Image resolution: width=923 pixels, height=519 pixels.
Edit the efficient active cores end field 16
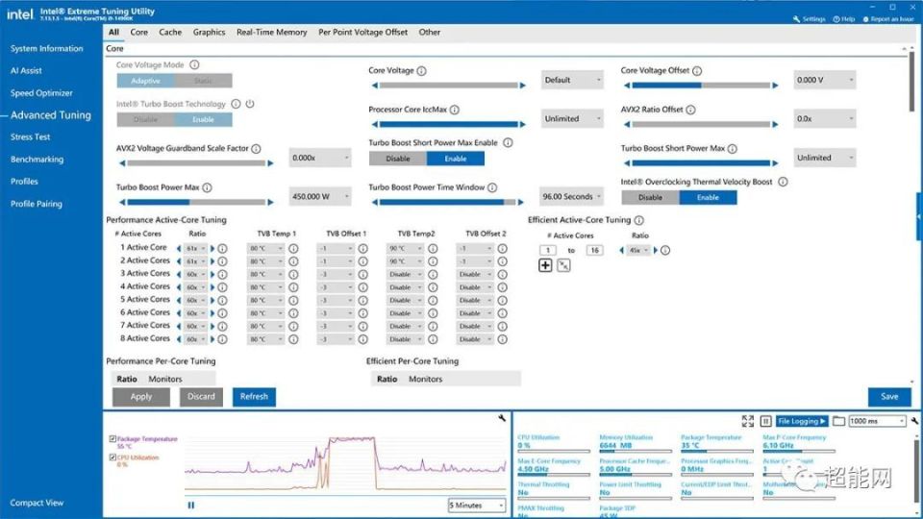(x=594, y=250)
